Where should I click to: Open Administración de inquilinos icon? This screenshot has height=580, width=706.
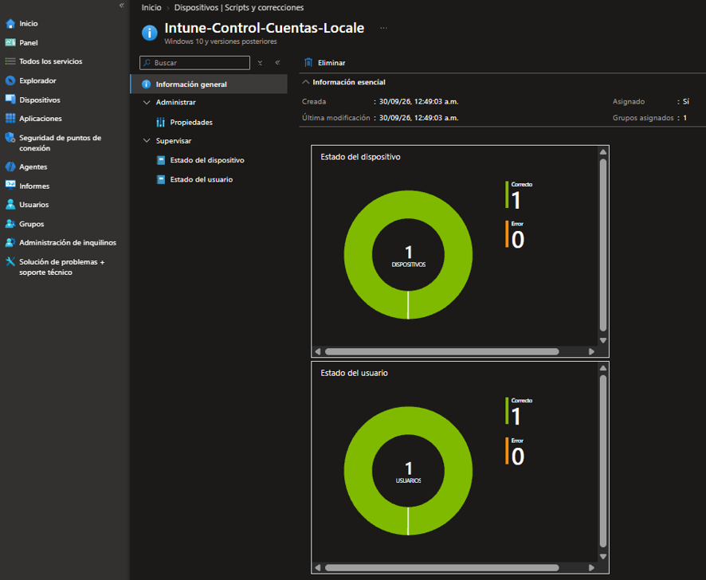[10, 242]
